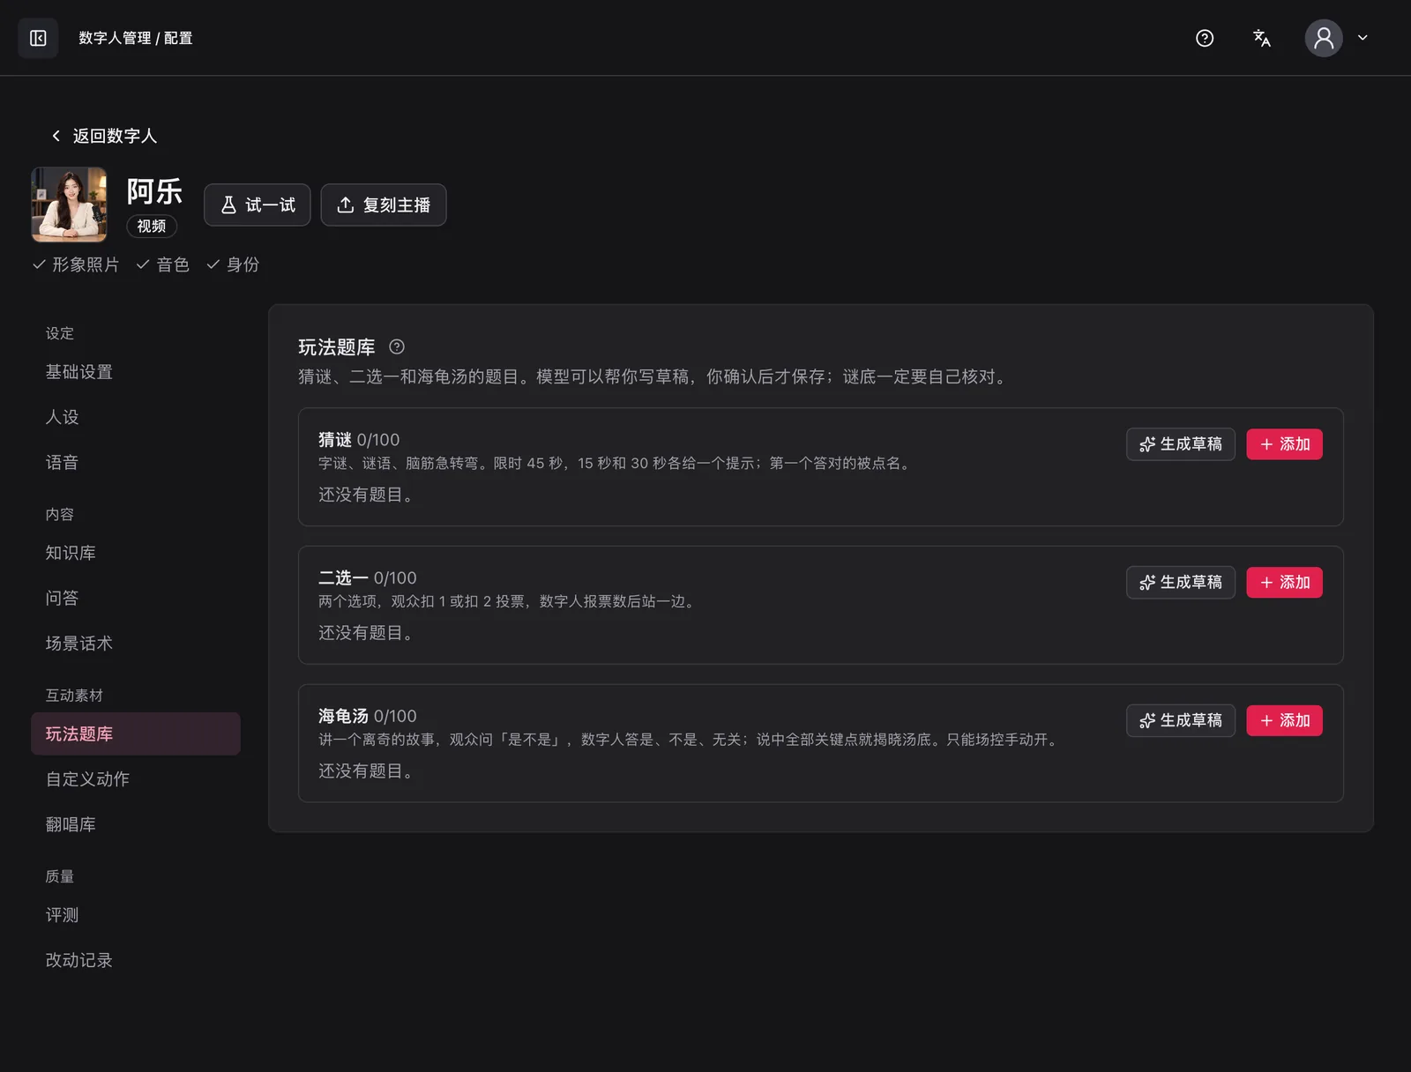Image resolution: width=1411 pixels, height=1072 pixels.
Task: Generate draft for 二选一 section
Action: [x=1181, y=583]
